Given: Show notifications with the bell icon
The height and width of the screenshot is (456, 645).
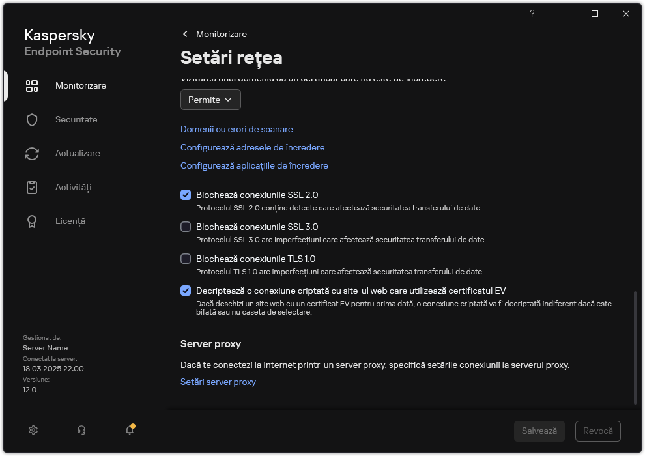Looking at the screenshot, I should (x=129, y=431).
